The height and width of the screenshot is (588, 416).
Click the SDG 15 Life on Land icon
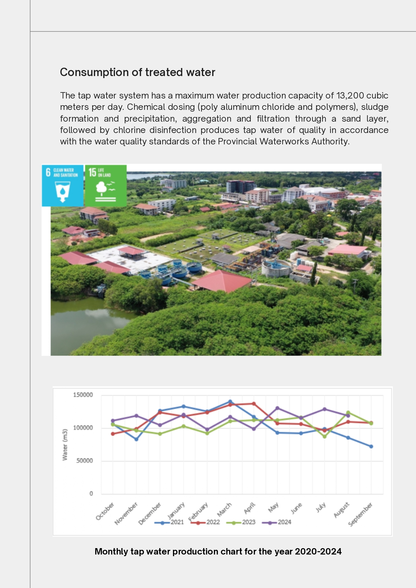(106, 185)
